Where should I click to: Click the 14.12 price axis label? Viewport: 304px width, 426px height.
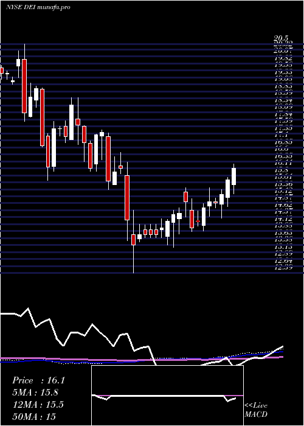(x=283, y=219)
